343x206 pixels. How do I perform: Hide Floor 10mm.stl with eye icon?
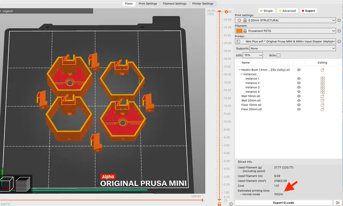(299, 105)
